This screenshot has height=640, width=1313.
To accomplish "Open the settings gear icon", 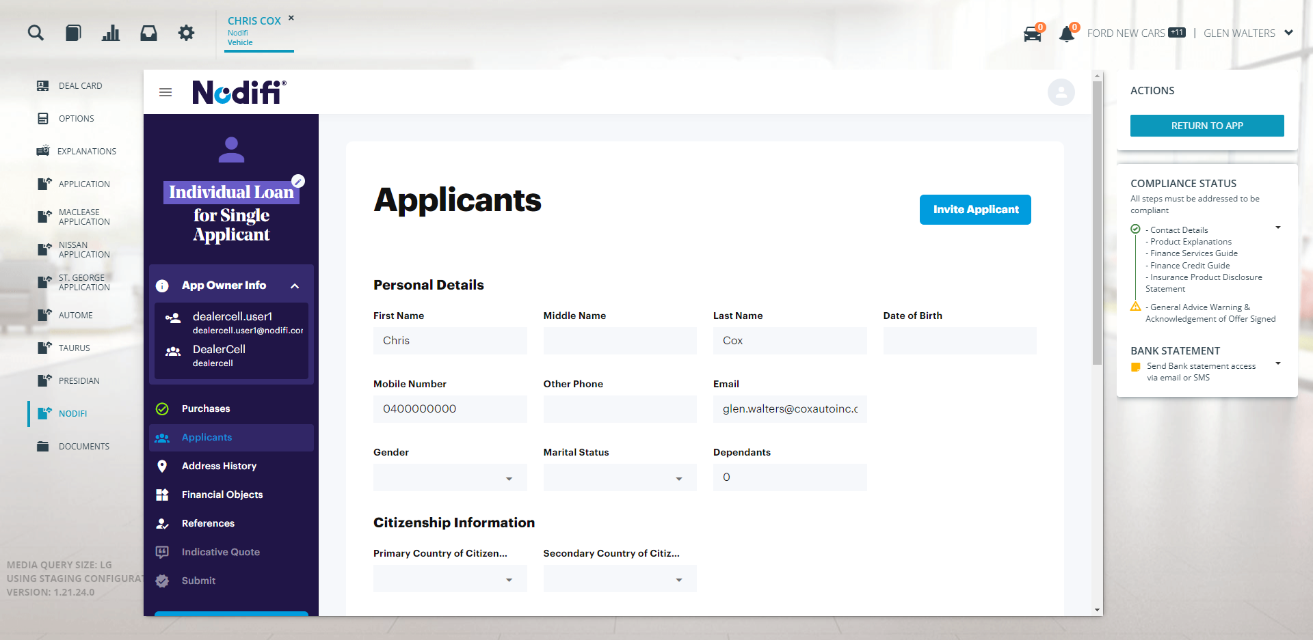I will coord(186,33).
